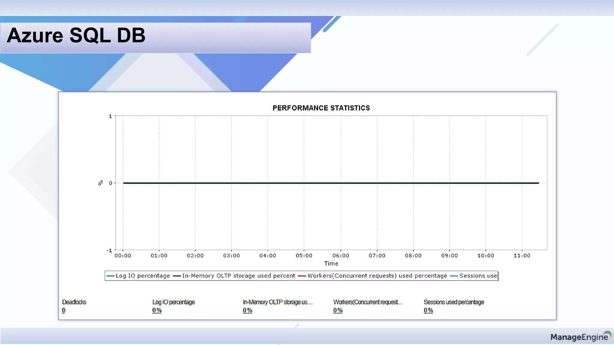Image resolution: width=614 pixels, height=345 pixels.
Task: Click the y-axis value 1 label
Action: click(110, 116)
